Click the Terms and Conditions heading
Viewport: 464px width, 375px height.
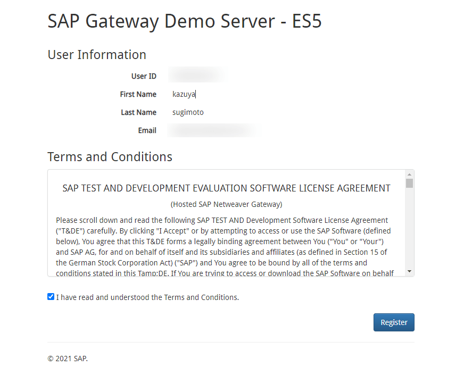tap(110, 157)
